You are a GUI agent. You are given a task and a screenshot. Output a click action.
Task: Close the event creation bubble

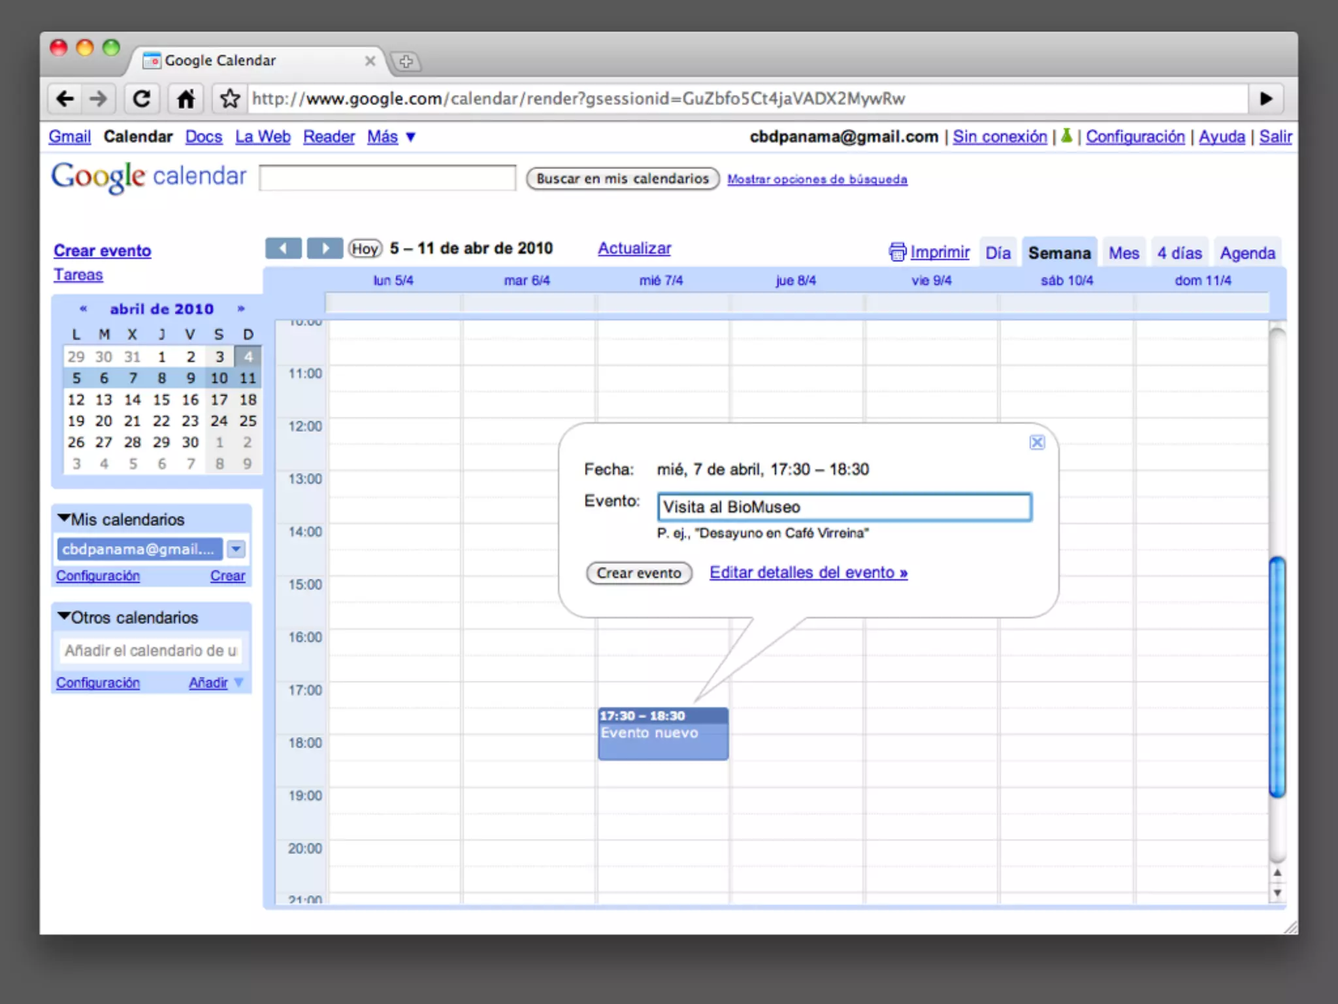(1037, 443)
